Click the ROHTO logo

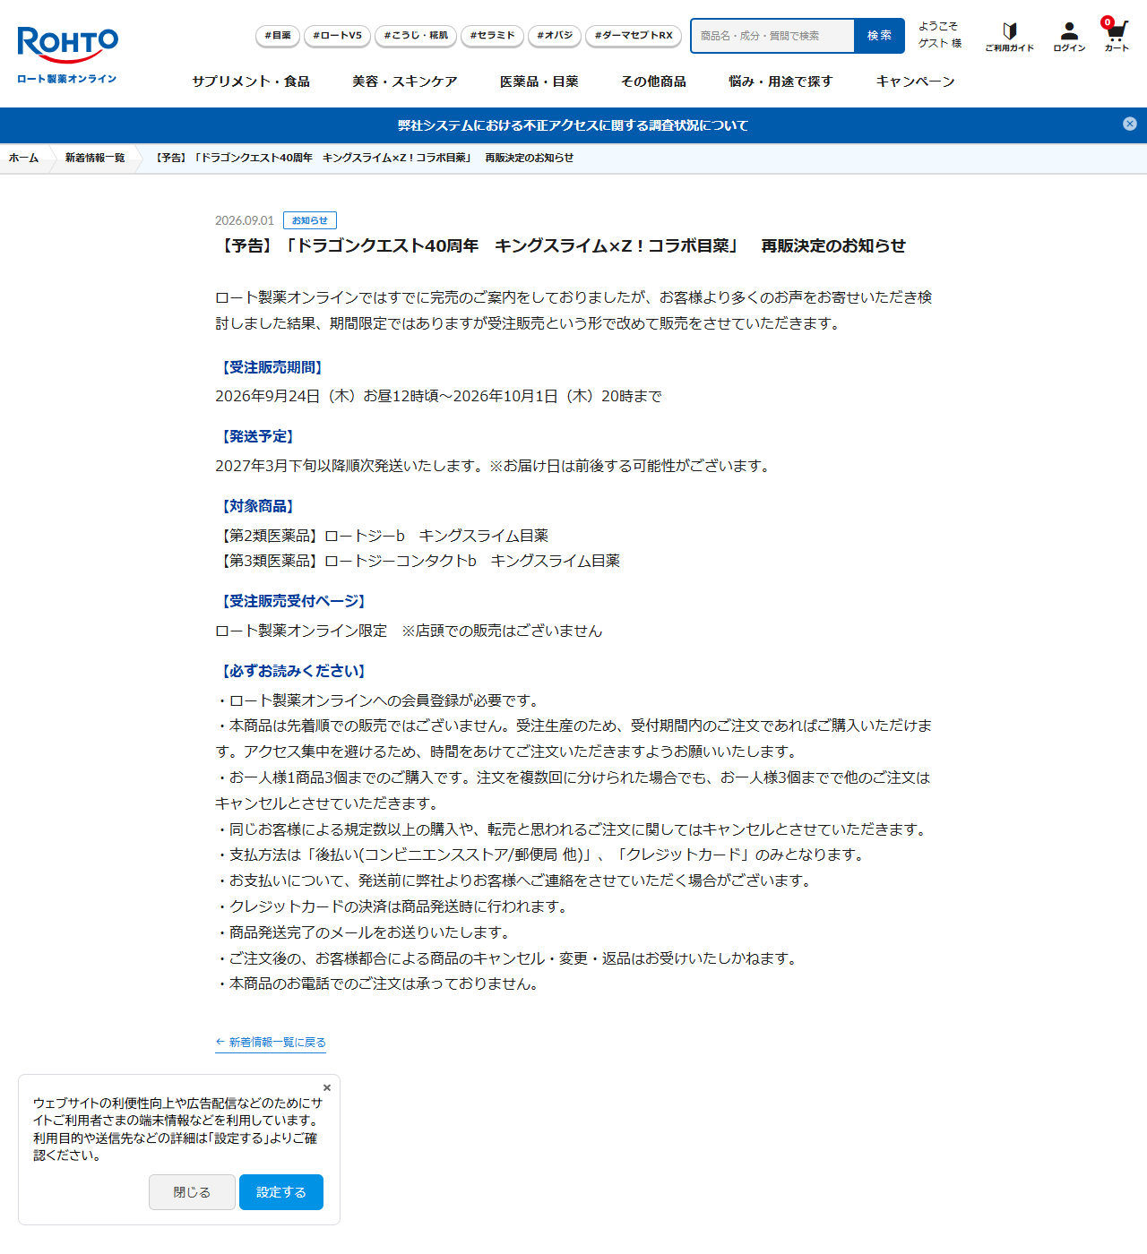click(x=67, y=56)
